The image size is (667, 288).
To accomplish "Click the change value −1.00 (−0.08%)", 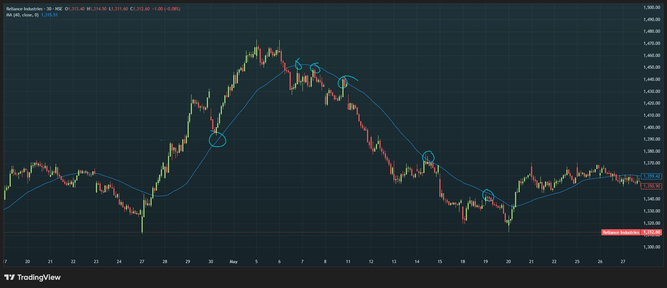I will [x=166, y=9].
